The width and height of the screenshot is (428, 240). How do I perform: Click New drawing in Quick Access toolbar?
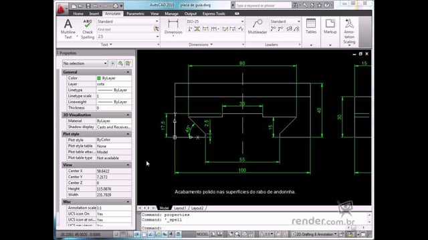click(x=74, y=6)
